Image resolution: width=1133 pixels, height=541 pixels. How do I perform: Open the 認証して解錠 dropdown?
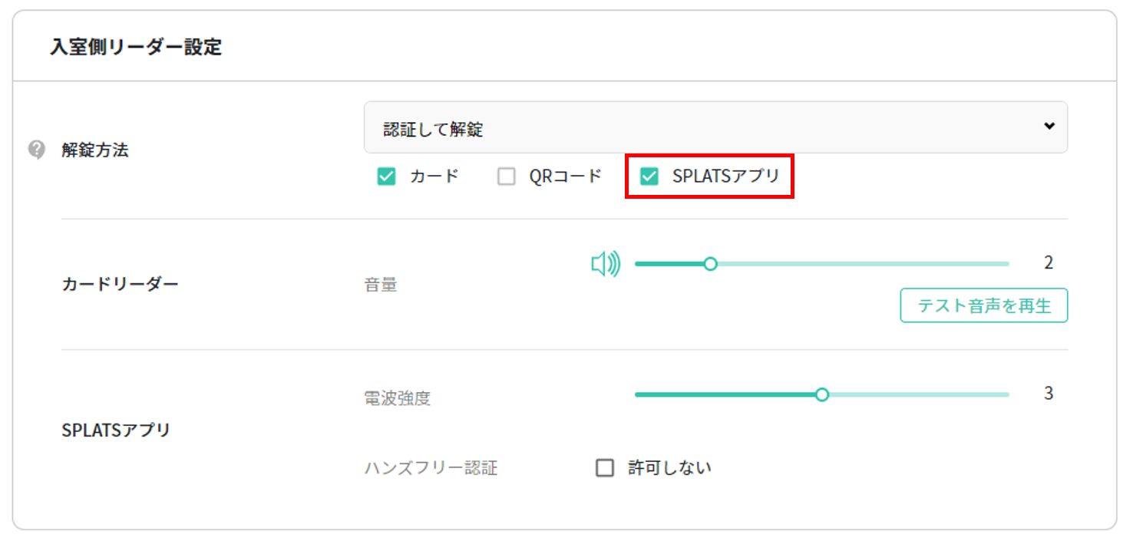[714, 127]
